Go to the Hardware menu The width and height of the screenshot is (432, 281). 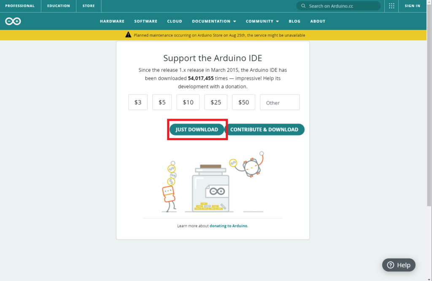point(112,21)
